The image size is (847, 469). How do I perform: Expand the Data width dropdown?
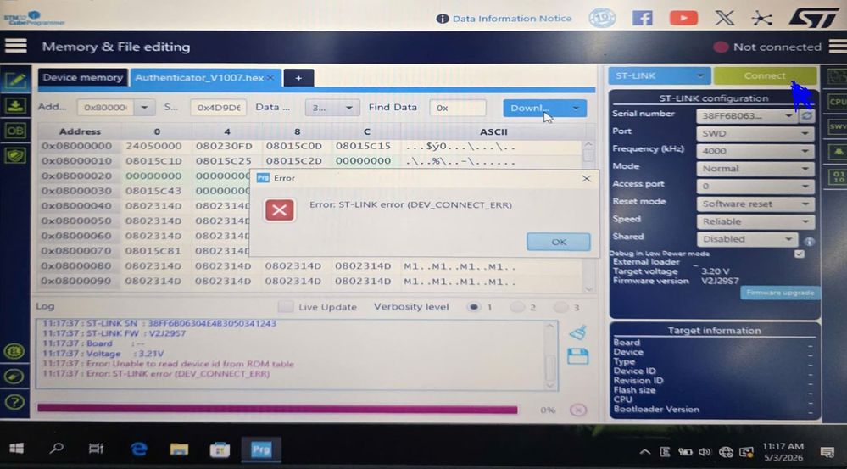(x=332, y=108)
